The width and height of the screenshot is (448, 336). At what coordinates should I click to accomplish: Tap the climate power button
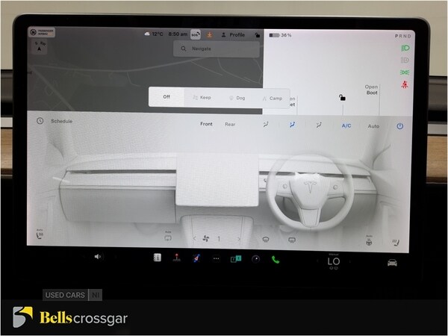pyautogui.click(x=399, y=126)
